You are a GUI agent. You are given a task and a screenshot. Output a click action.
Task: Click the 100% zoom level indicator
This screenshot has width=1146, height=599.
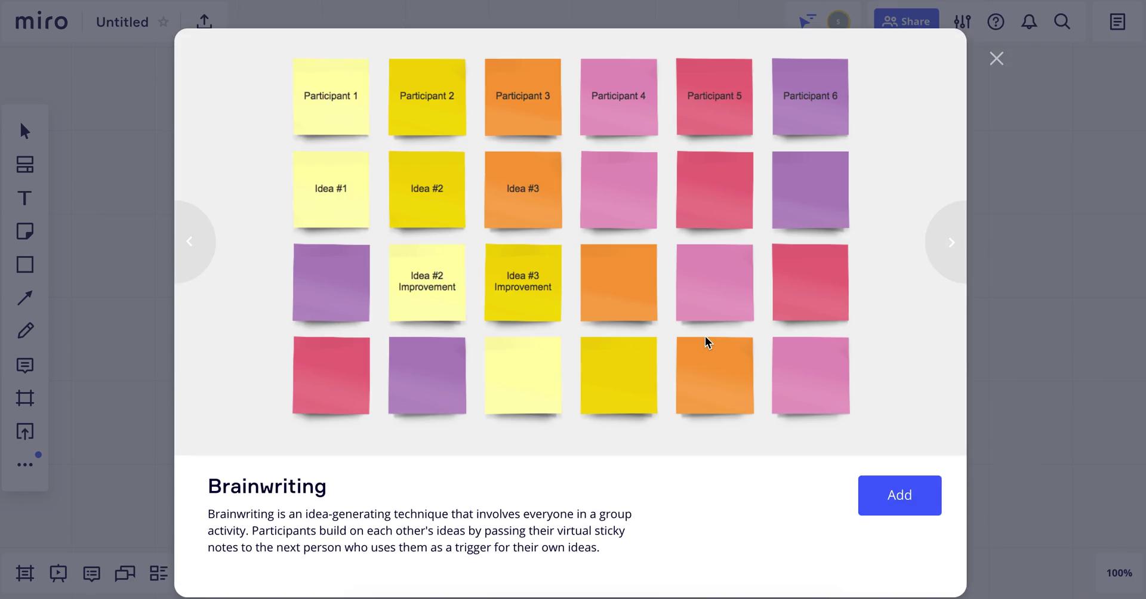point(1119,573)
